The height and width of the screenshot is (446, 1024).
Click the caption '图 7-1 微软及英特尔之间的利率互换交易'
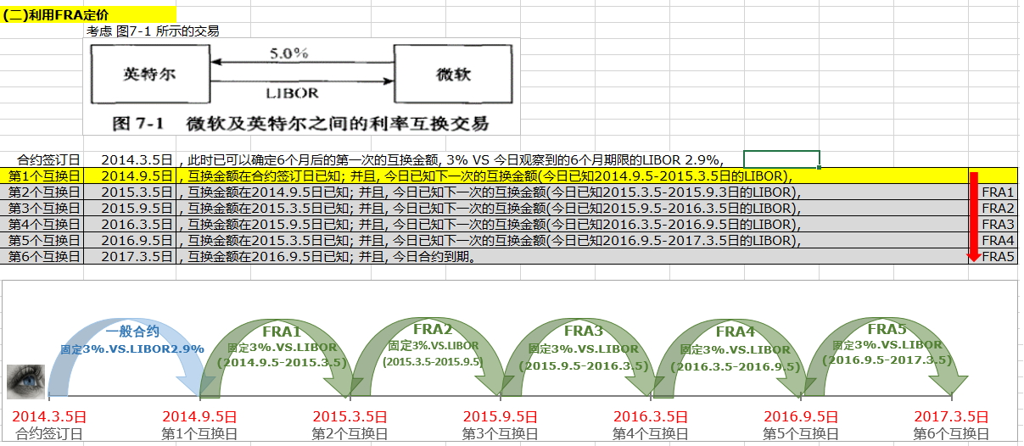(301, 124)
